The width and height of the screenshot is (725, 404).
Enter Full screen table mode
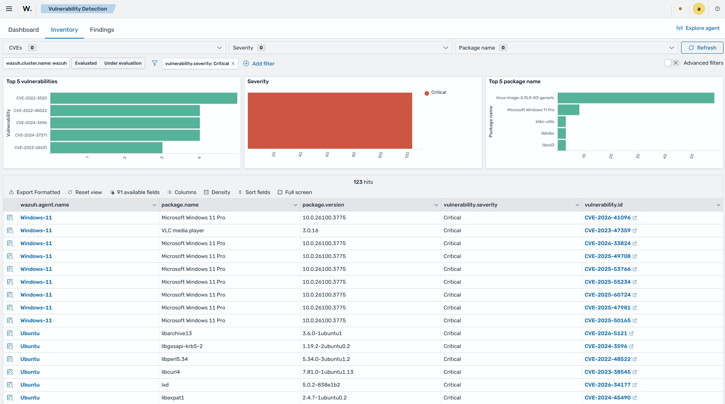[x=295, y=192]
